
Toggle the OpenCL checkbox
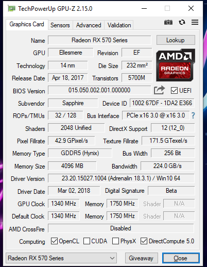pos(54,241)
